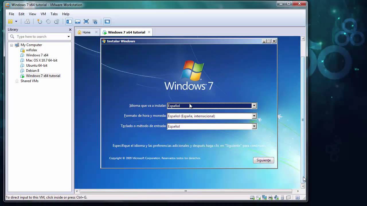Select the Debian 8 virtual machine
Image resolution: width=367 pixels, height=206 pixels.
[x=33, y=71]
